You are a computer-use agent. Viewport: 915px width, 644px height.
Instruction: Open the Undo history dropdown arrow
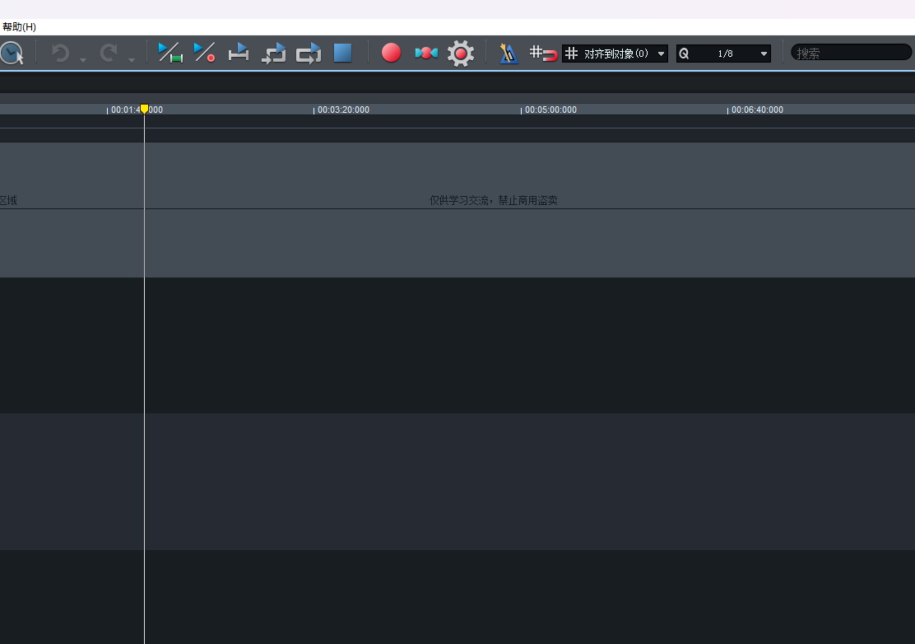[83, 60]
